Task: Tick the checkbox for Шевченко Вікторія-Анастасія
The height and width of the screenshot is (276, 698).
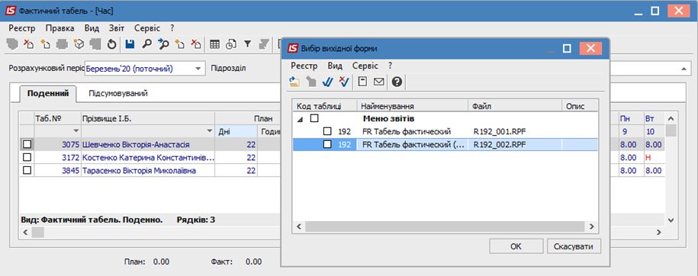Action: pyautogui.click(x=27, y=144)
